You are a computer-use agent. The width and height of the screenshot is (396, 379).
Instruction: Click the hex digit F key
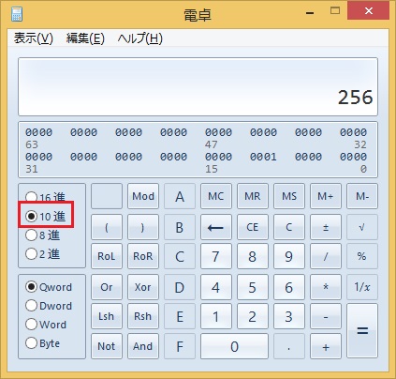[180, 346]
